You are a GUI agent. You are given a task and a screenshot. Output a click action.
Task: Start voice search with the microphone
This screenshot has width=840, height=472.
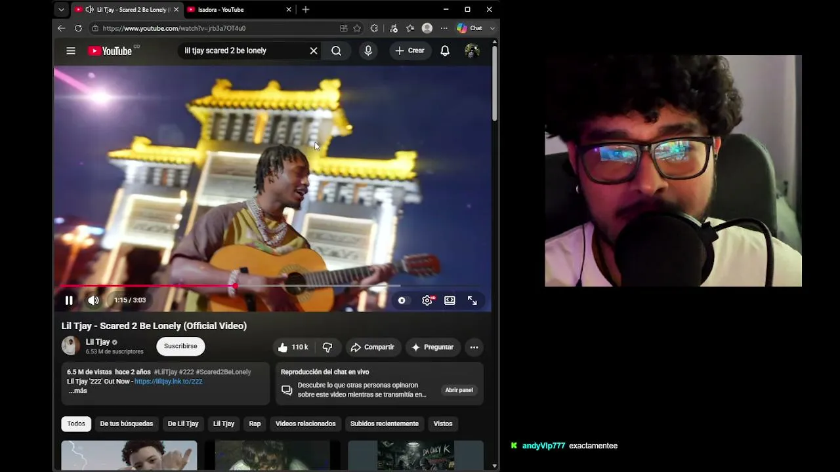(368, 50)
